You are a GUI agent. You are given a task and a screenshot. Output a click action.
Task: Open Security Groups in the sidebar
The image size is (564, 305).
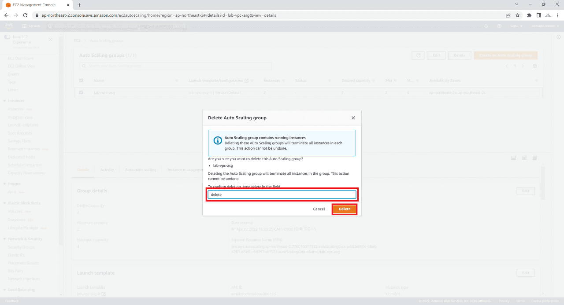point(21,247)
